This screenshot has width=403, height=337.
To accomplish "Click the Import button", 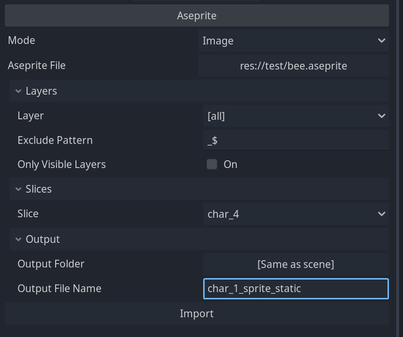I will click(196, 313).
